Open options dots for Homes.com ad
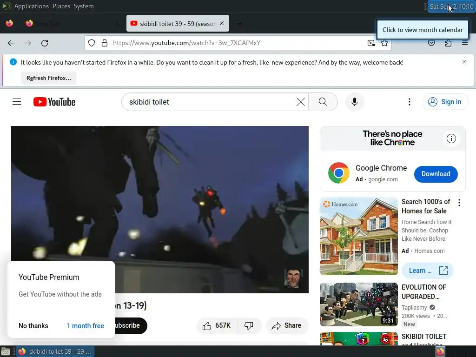Screen dimensions: 476x357 459,203
